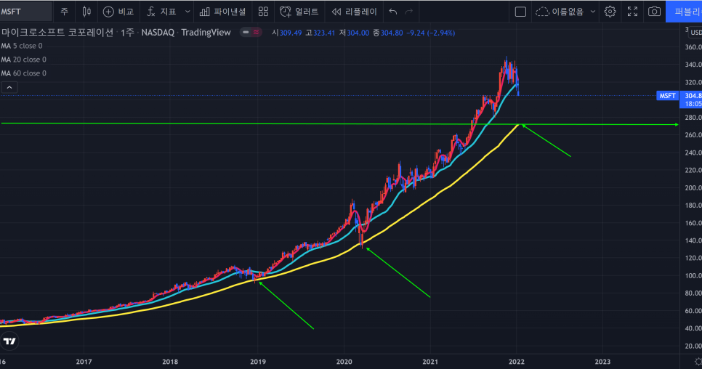Start bar replay with 리플레이 button
The width and height of the screenshot is (702, 369).
point(354,12)
